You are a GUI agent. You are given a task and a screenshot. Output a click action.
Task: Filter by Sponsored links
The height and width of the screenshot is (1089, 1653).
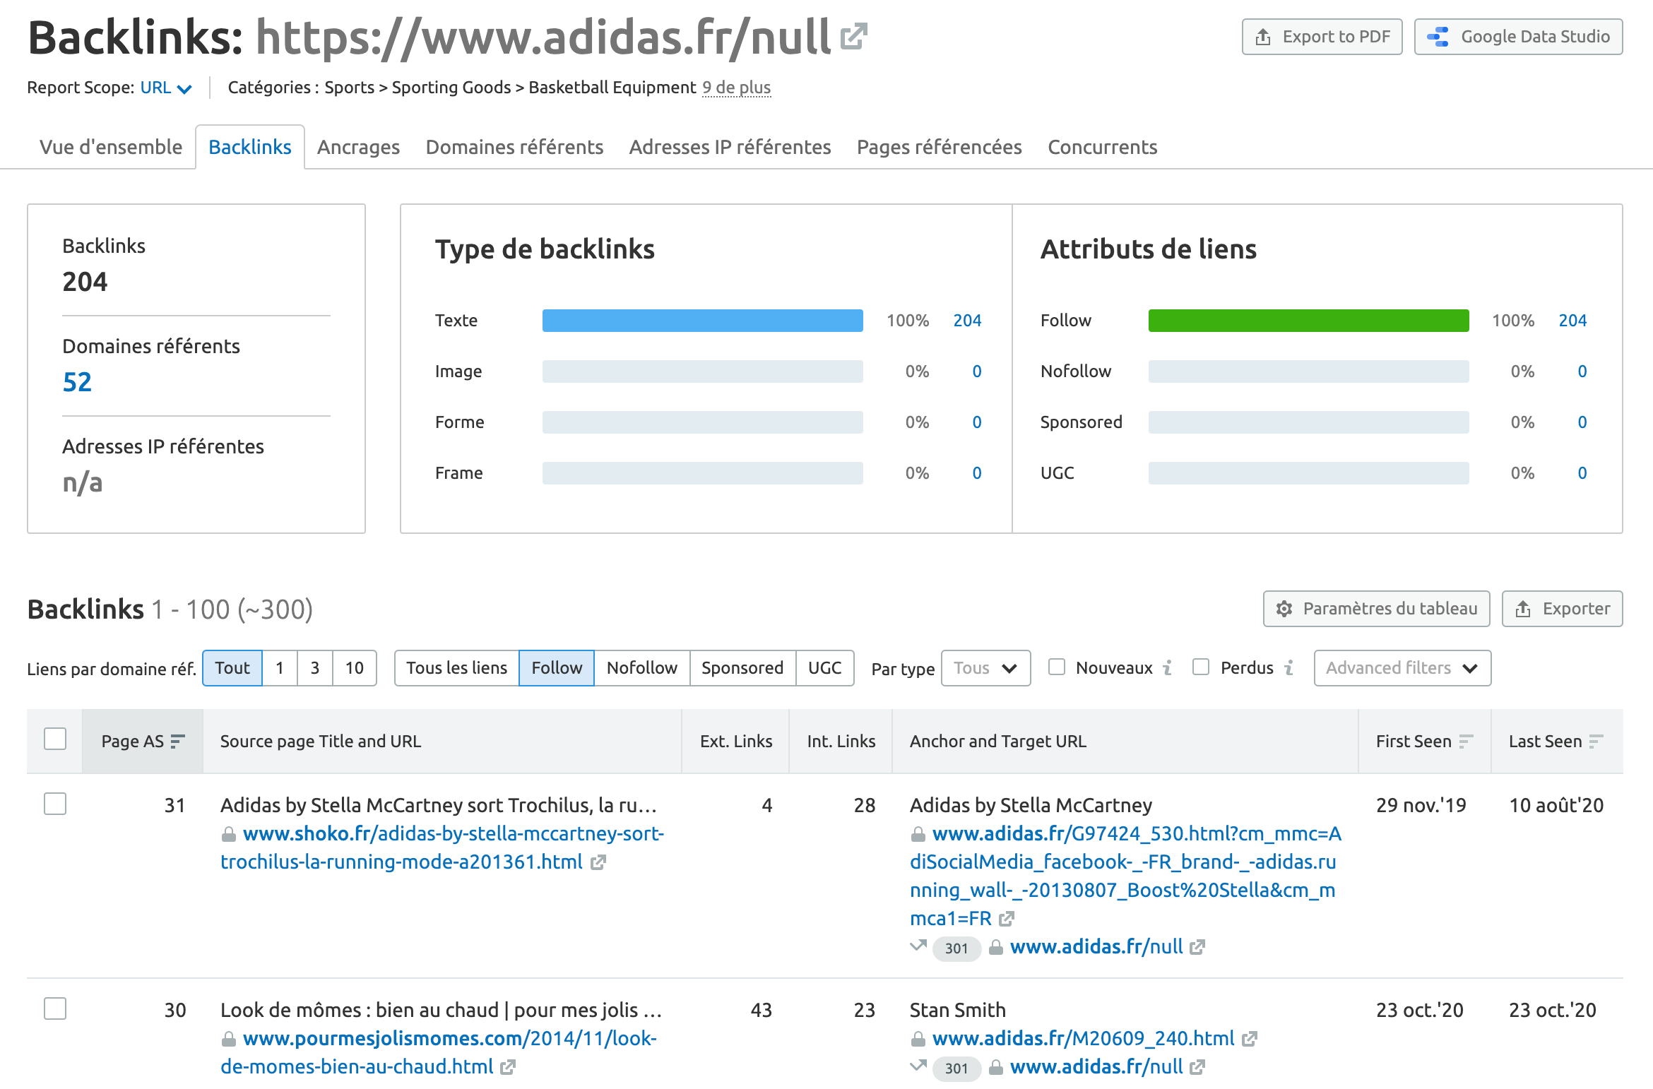[x=742, y=668]
